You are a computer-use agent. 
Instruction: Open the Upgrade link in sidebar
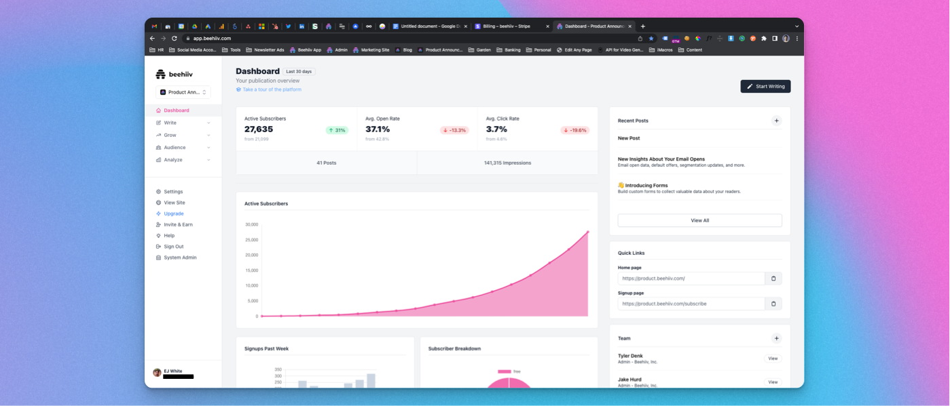[174, 214]
